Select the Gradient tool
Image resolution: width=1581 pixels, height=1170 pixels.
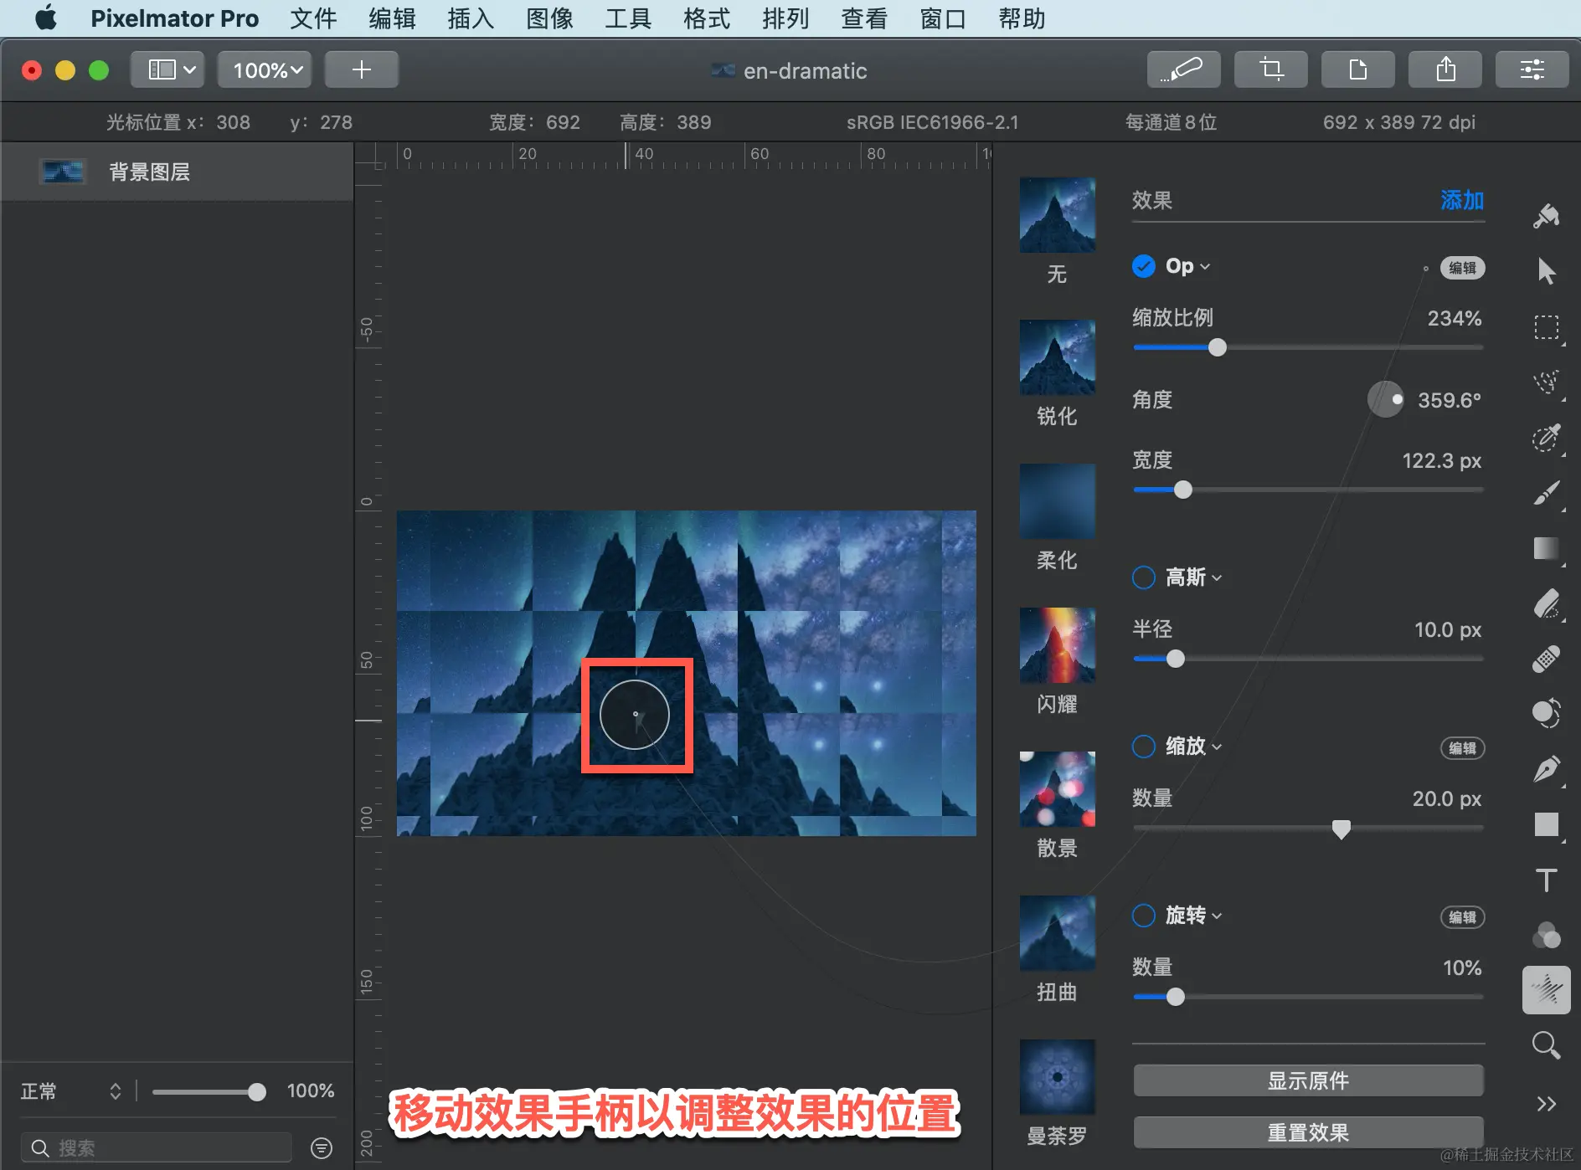(1546, 548)
